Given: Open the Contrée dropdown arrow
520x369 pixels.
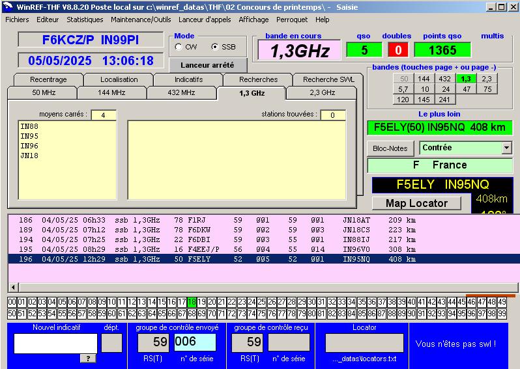Looking at the screenshot, I should coord(506,148).
